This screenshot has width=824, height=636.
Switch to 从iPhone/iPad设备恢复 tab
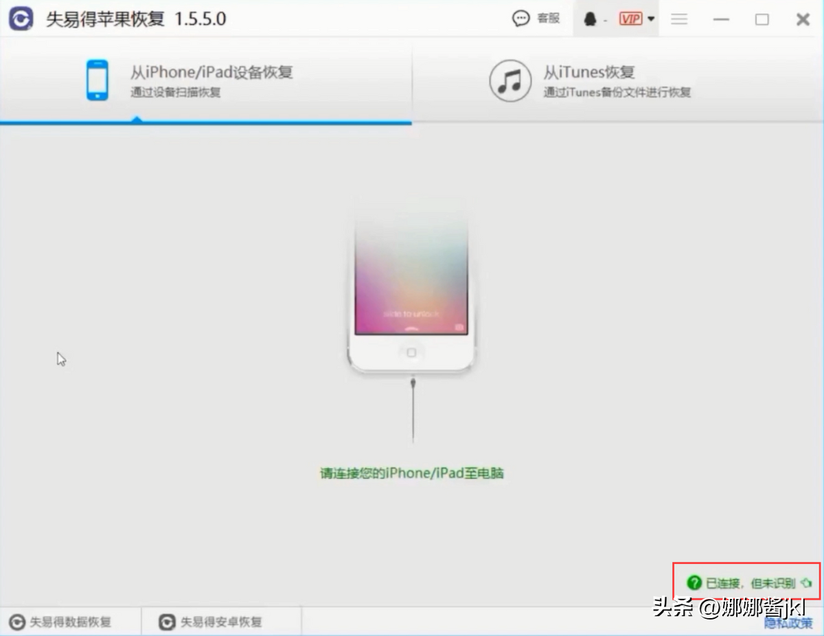point(206,80)
